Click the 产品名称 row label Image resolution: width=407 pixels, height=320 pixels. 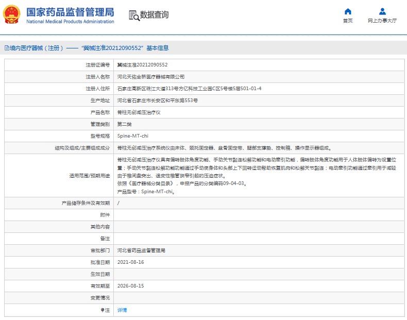[100, 112]
